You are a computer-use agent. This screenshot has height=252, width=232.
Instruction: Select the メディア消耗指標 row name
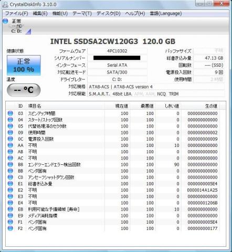43,216
